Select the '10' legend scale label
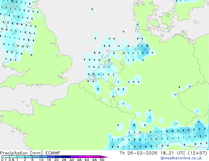The image size is (209, 161). tap(41, 160)
